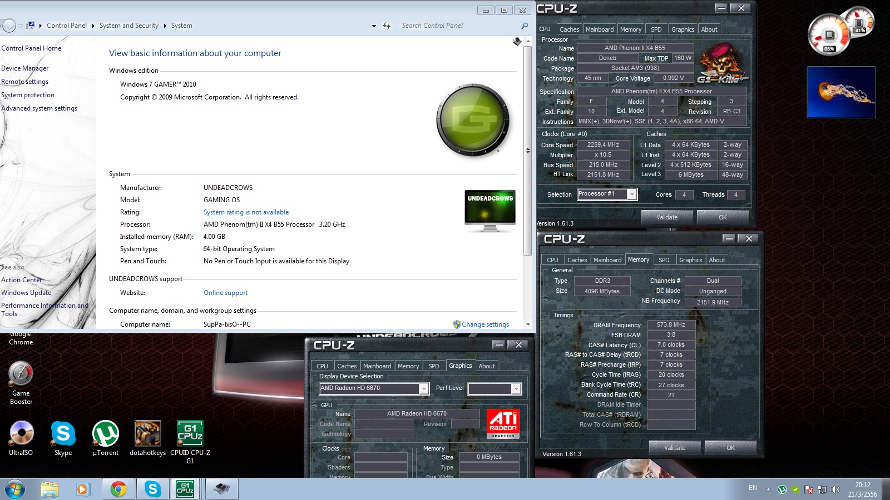
Task: Click Validate in CPU-Z Memory window
Action: 675,448
